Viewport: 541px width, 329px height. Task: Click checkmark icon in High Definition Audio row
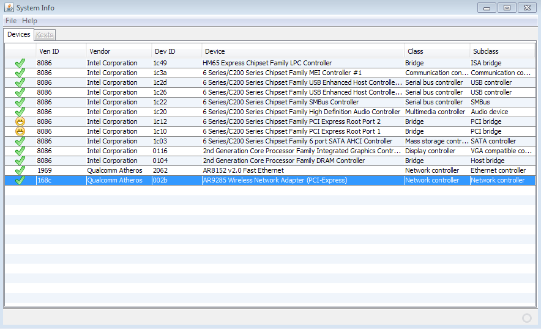click(x=20, y=112)
